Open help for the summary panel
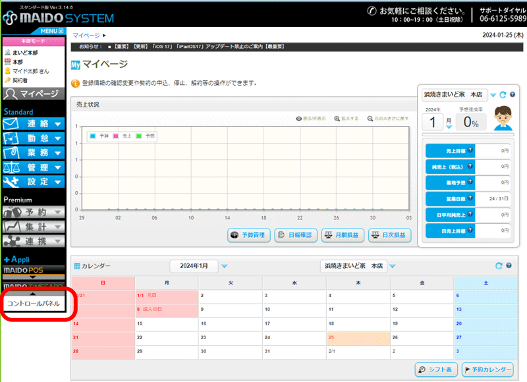This screenshot has width=527, height=382. point(513,95)
